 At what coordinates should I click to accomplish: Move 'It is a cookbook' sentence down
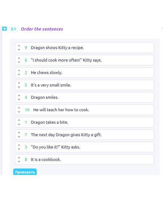pos(19,161)
